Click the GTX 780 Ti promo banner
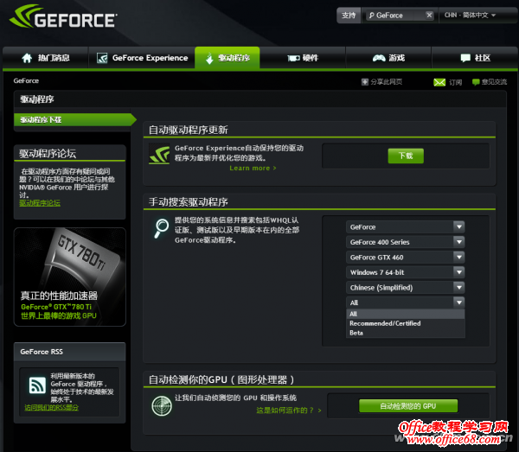The height and width of the screenshot is (452, 519). coord(70,277)
